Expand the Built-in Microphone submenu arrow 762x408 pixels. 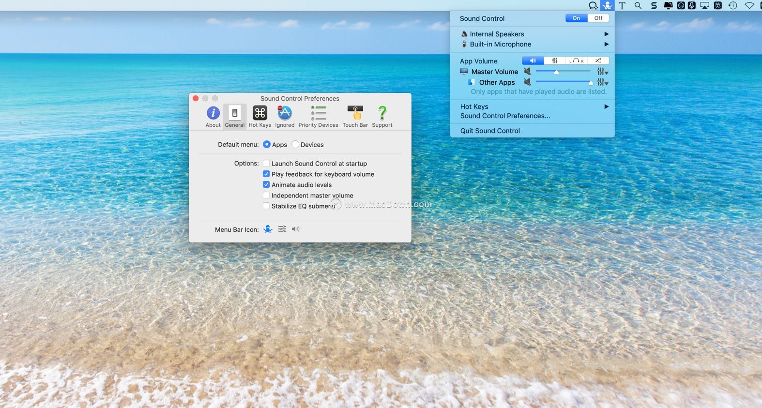tap(606, 44)
